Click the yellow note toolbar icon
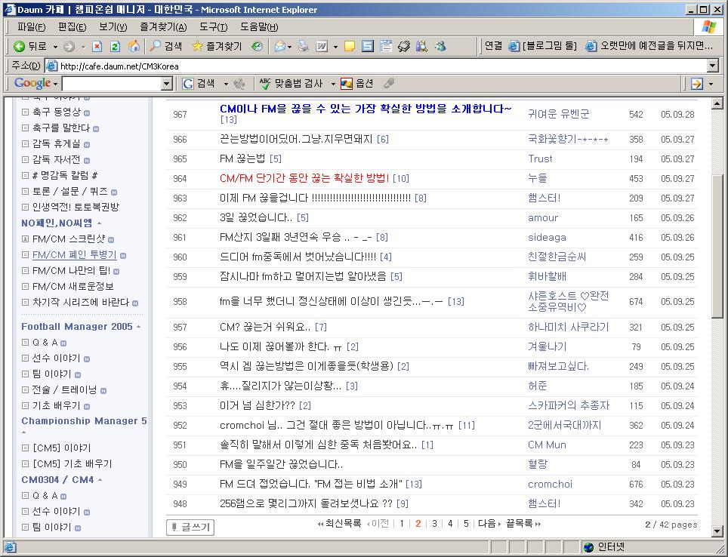This screenshot has height=557, width=728. click(350, 46)
